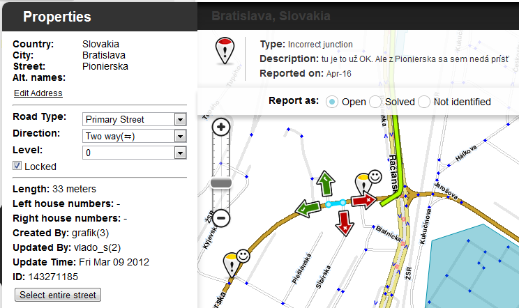Viewport: 519px width, 308px height.
Task: Click the green upward turn arrow
Action: point(326,183)
